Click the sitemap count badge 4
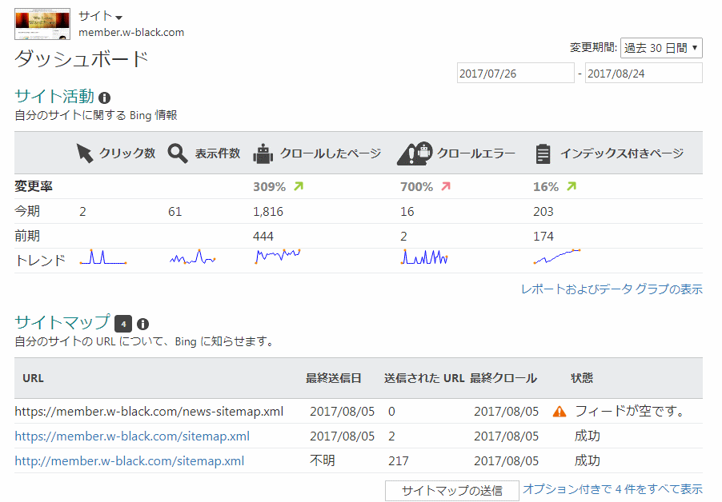This screenshot has width=722, height=502. (123, 324)
